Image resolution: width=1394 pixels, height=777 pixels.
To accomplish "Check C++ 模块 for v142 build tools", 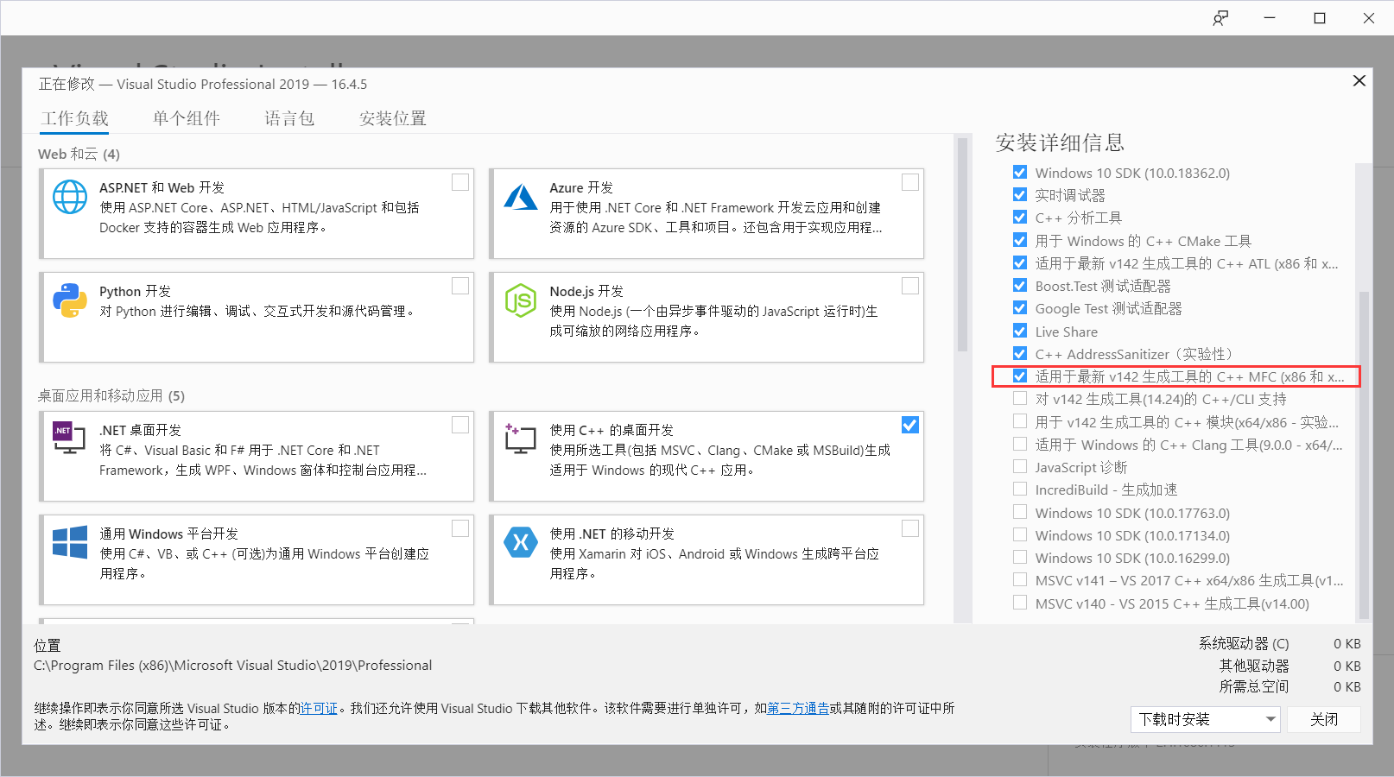I will coord(1020,421).
